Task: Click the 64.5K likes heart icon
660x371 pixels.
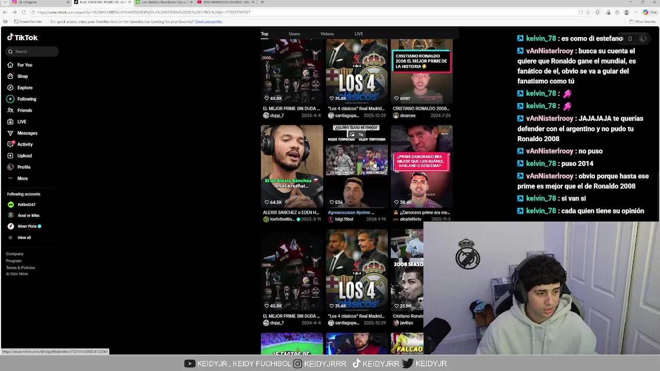Action: pyautogui.click(x=267, y=203)
